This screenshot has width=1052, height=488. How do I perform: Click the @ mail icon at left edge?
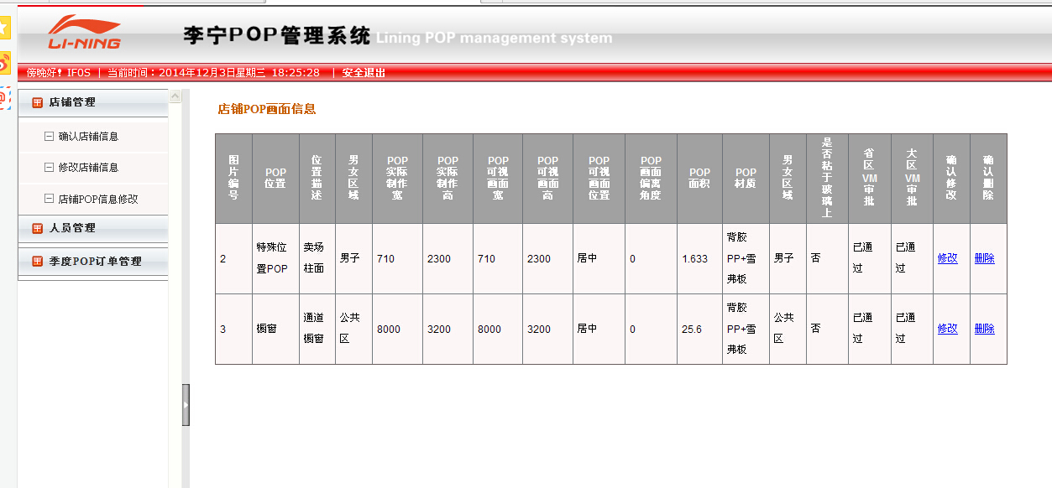pyautogui.click(x=4, y=98)
